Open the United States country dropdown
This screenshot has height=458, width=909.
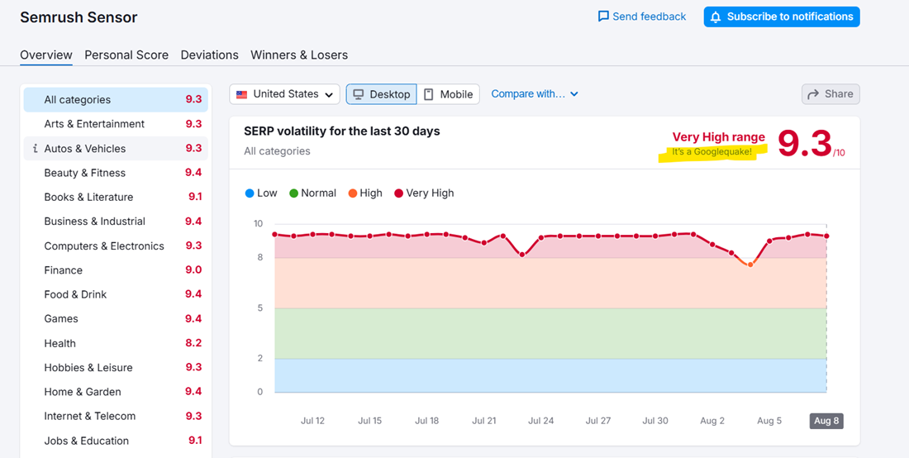(284, 94)
